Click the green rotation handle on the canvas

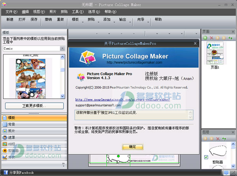[118, 156]
